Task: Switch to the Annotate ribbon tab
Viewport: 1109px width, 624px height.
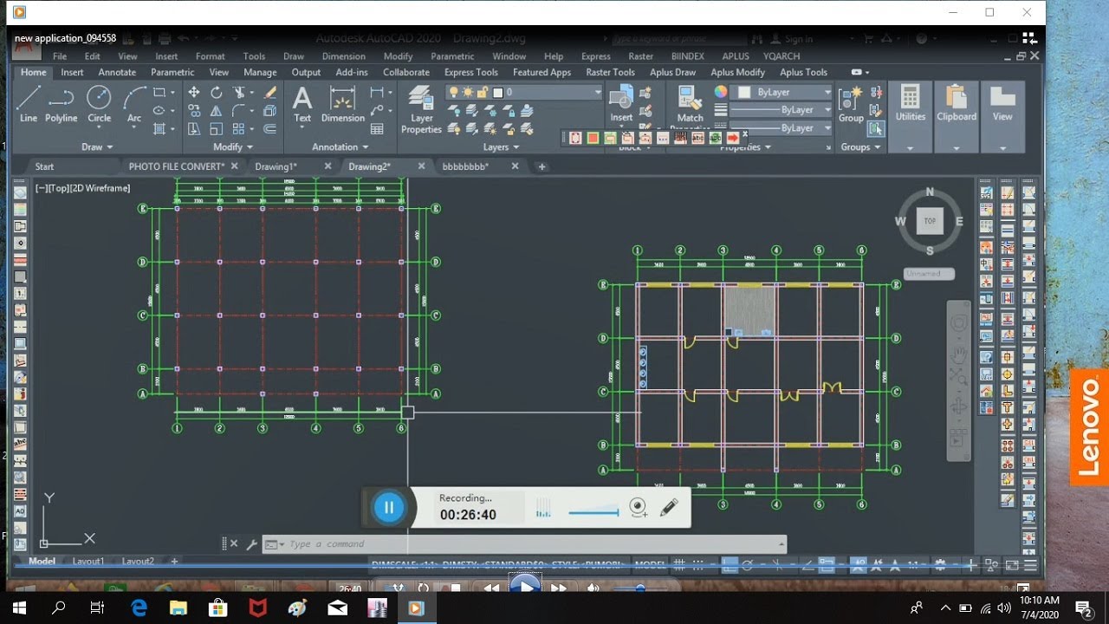Action: click(117, 72)
